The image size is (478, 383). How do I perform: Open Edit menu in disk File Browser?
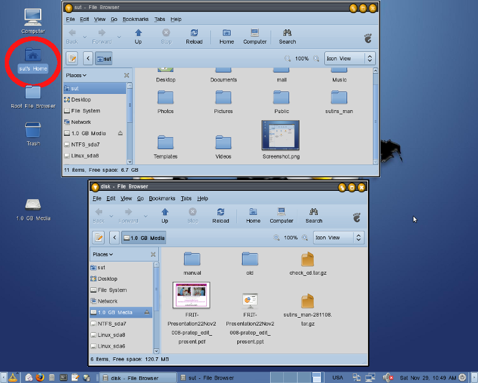pos(111,199)
